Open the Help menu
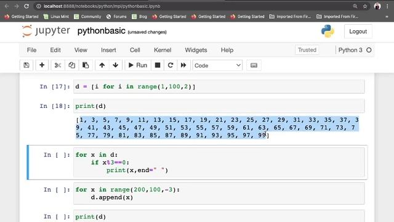The width and height of the screenshot is (394, 222). point(227,50)
